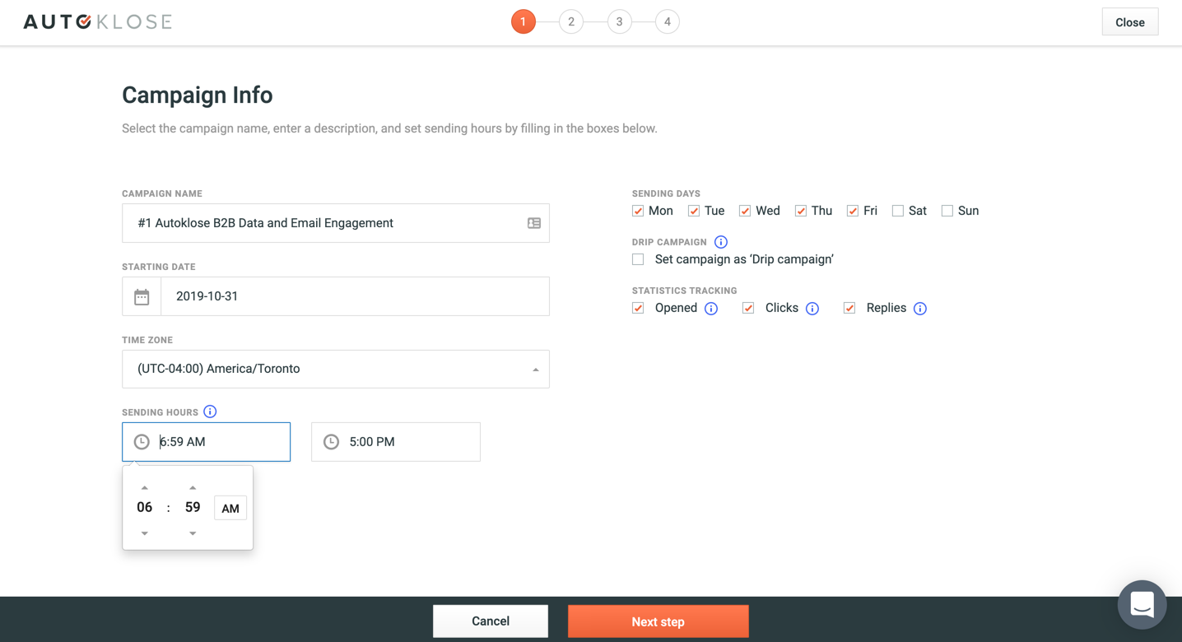Click the Drip Campaign info icon
This screenshot has height=642, width=1182.
tap(721, 242)
